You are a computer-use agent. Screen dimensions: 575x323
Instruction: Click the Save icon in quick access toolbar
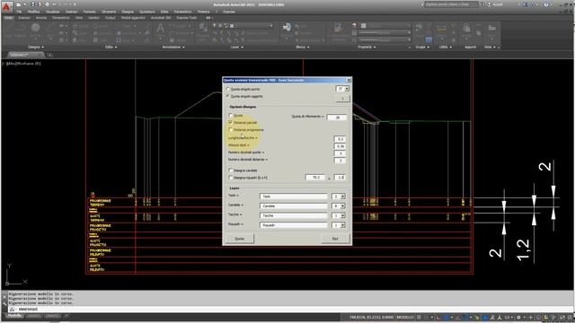point(32,4)
